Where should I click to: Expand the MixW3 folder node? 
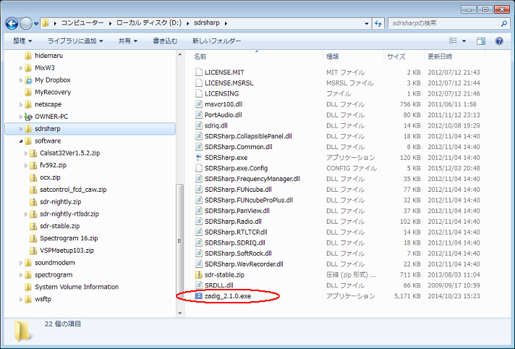(21, 68)
